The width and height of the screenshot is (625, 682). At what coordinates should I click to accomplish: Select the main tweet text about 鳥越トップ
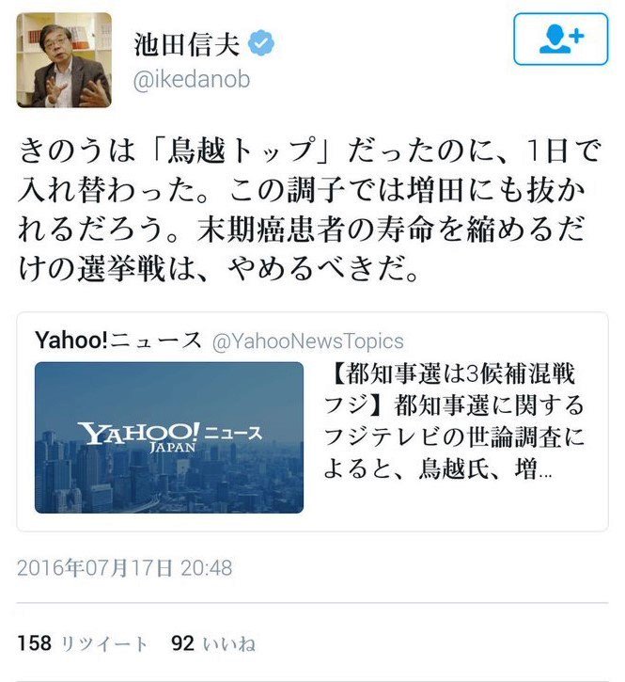tap(309, 209)
